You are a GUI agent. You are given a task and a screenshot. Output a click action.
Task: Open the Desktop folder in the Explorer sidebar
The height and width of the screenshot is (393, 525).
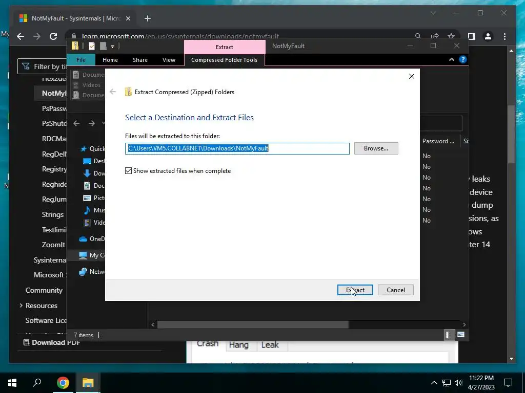coord(94,161)
